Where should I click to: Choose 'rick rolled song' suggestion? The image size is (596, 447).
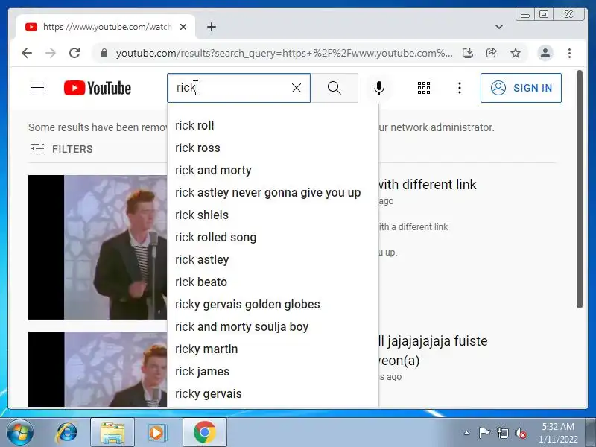pos(273,237)
